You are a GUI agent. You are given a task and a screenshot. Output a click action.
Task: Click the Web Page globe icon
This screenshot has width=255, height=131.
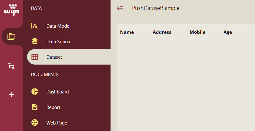35,123
